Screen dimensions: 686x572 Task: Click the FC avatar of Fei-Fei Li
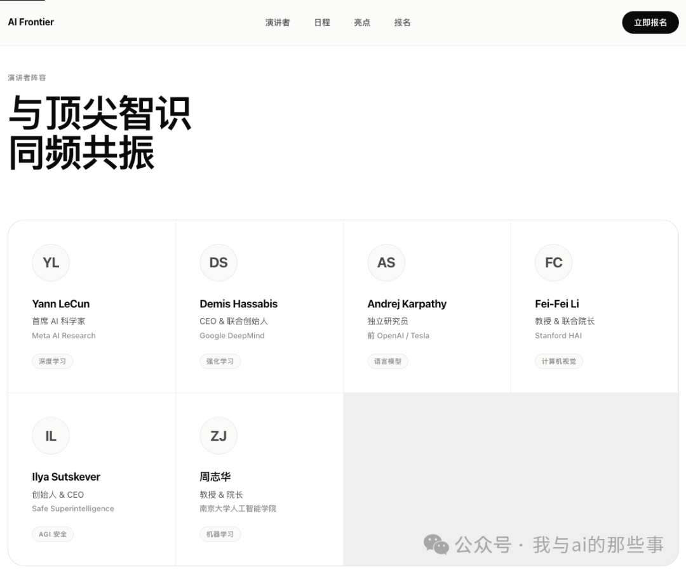553,262
